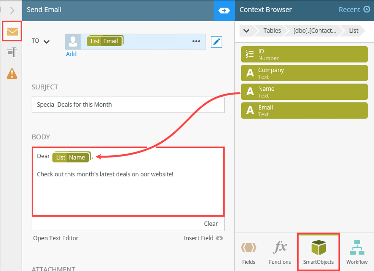This screenshot has height=271, width=374.
Task: Open the Recent clock icon
Action: (367, 9)
